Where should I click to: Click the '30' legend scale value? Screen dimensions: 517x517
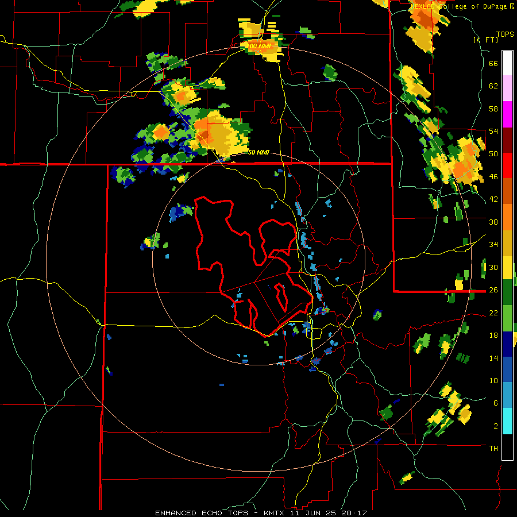tap(493, 267)
